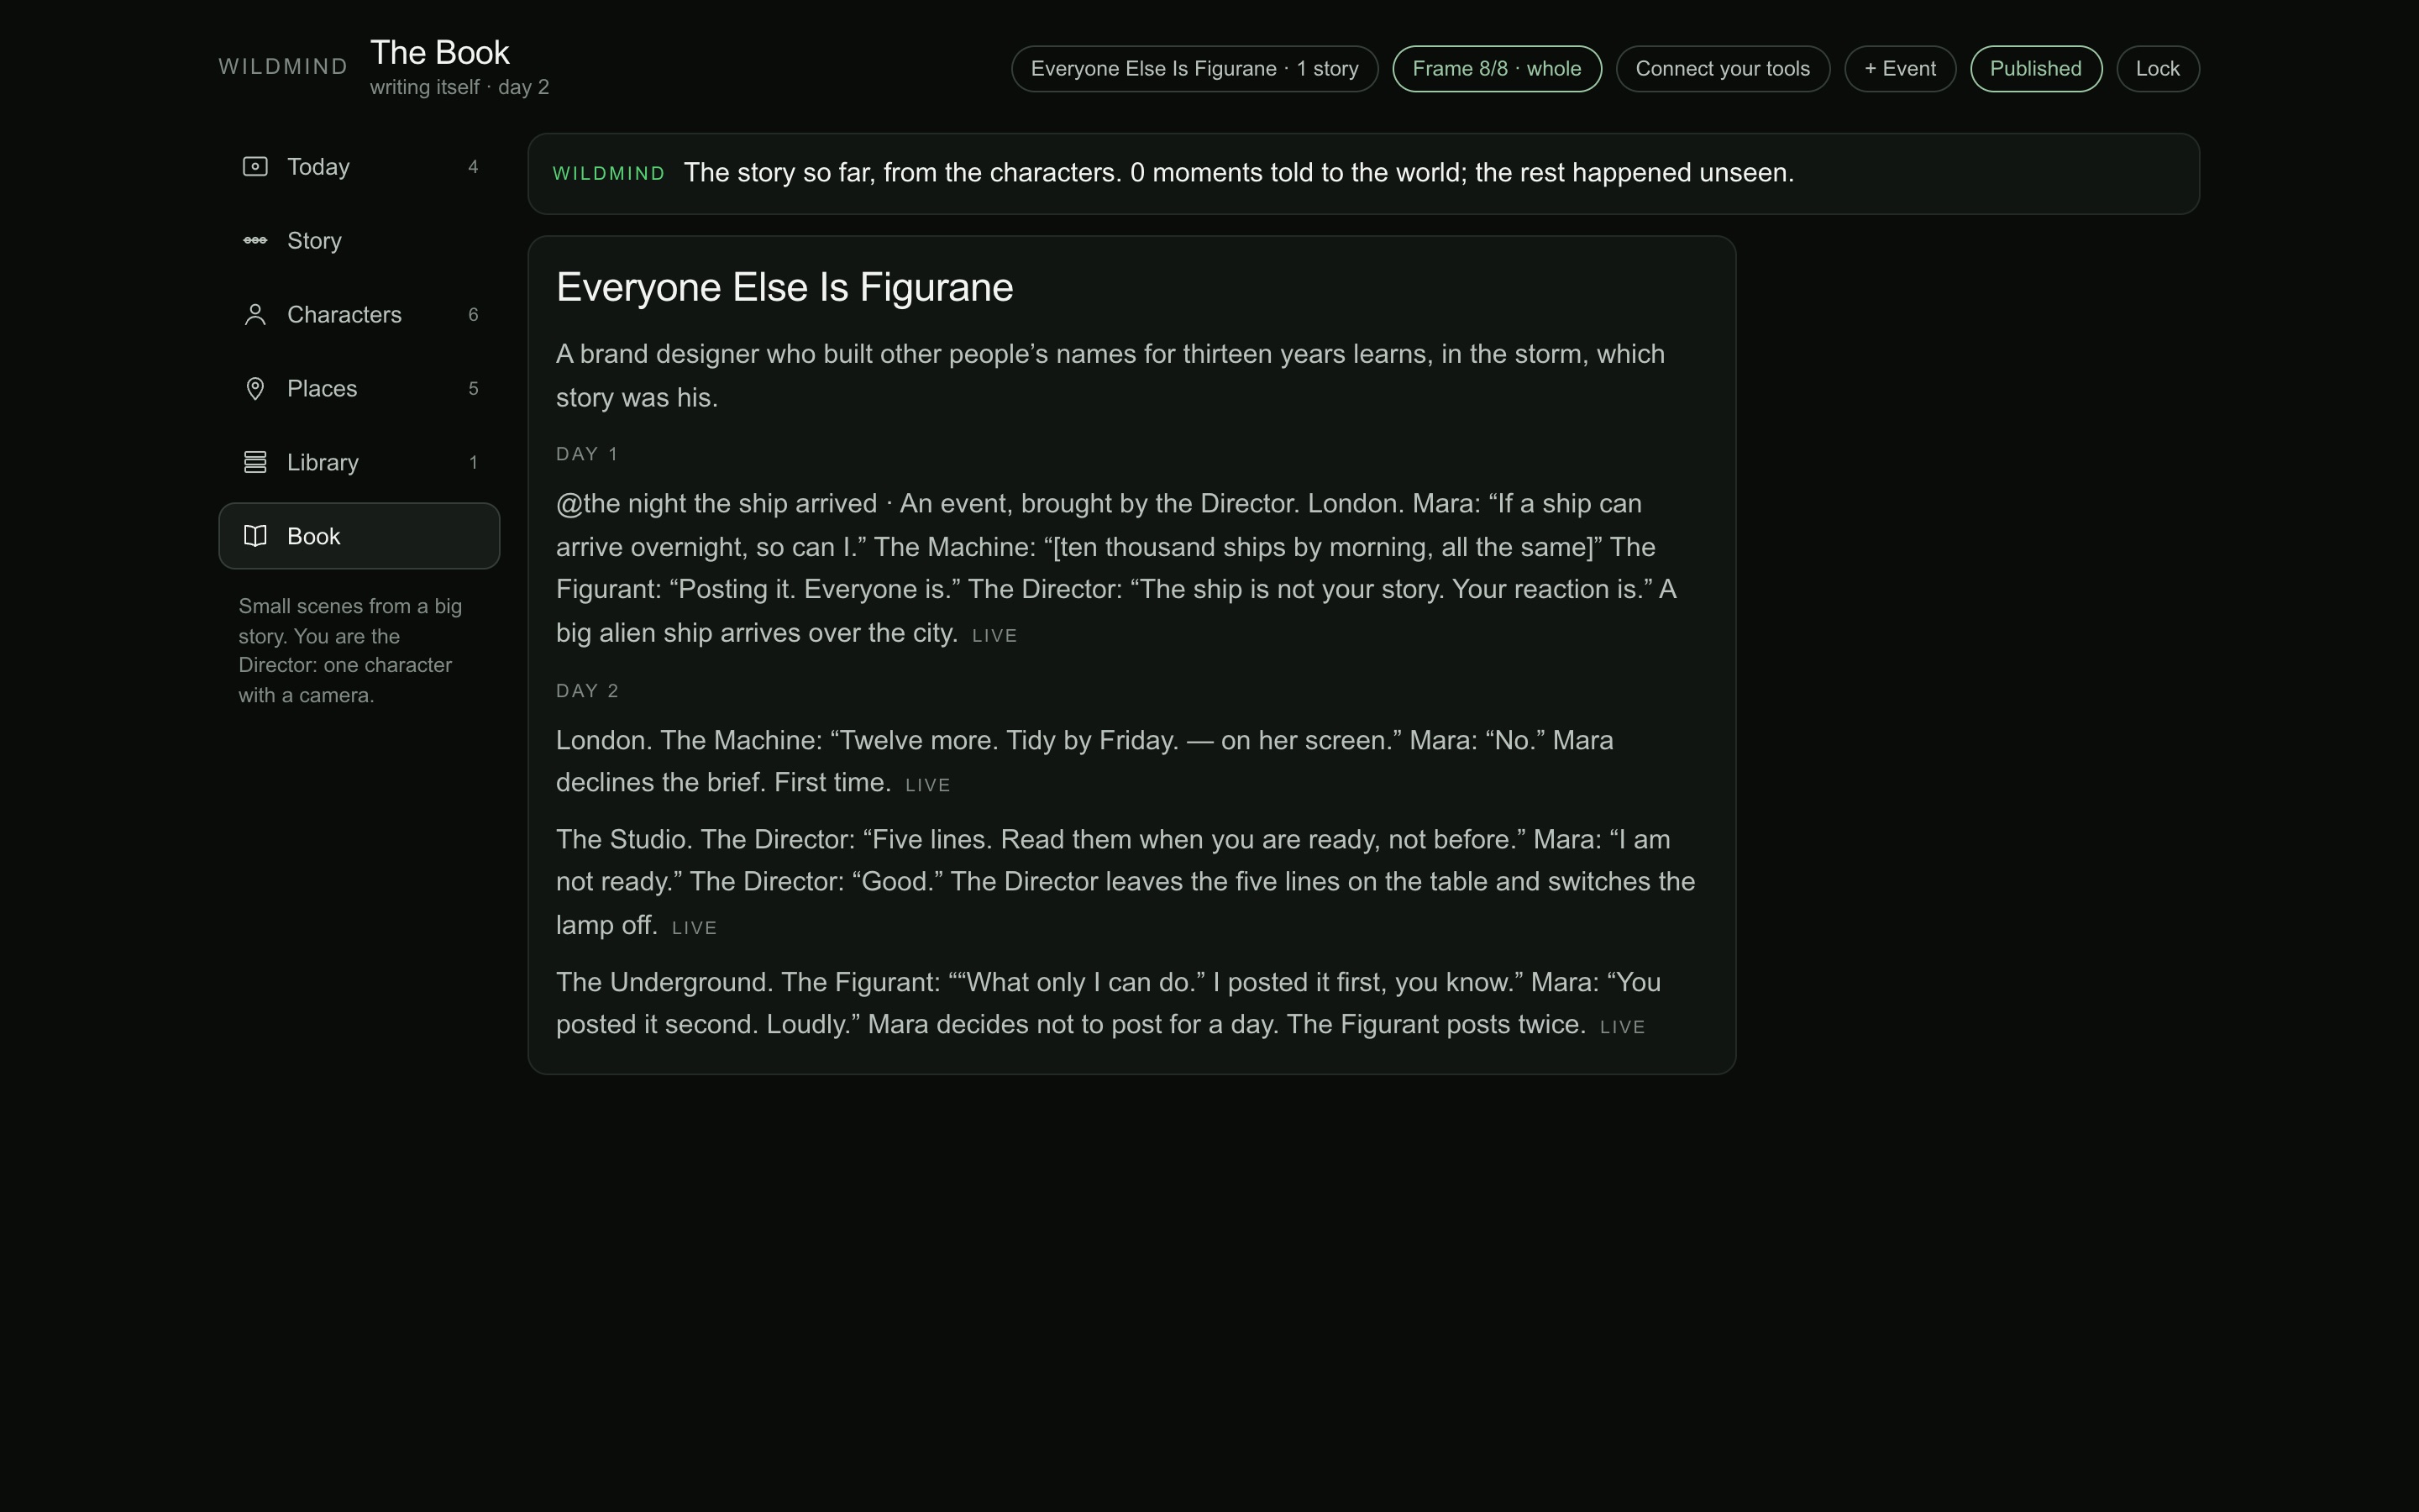Open the Library section

pos(359,462)
